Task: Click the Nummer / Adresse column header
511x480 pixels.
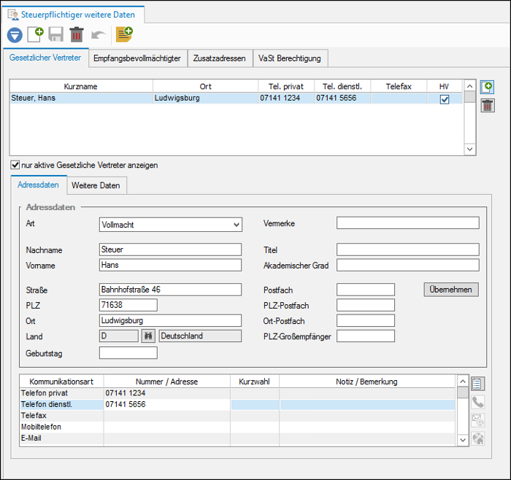Action: coord(167,382)
